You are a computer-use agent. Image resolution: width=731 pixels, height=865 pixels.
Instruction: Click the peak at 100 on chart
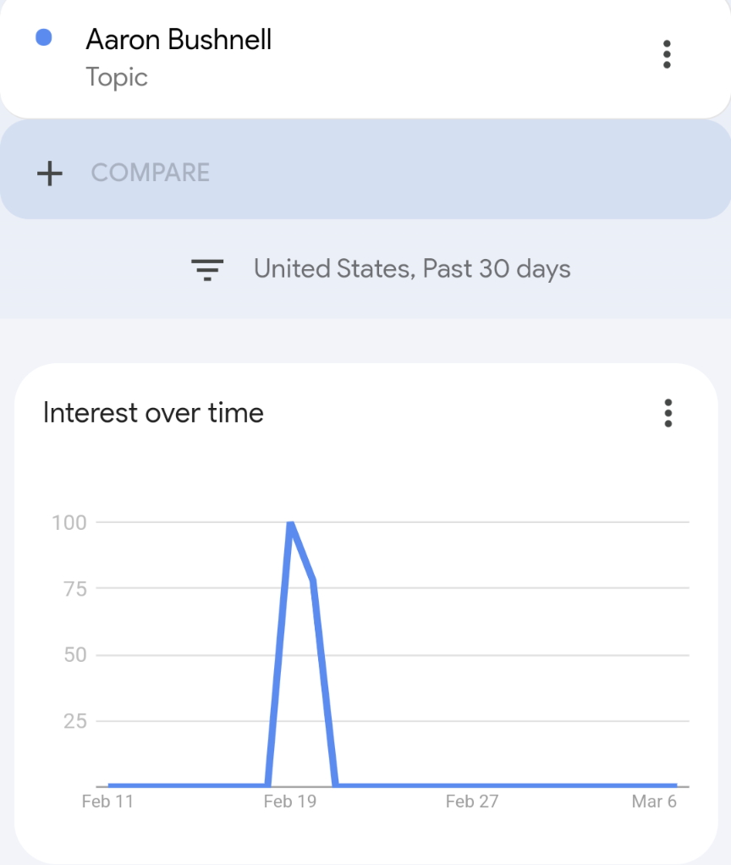290,523
